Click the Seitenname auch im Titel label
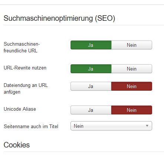This screenshot has height=159, width=164. coord(31,126)
